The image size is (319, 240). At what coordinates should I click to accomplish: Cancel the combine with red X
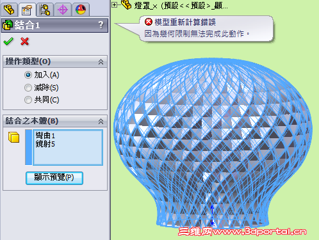[25, 42]
